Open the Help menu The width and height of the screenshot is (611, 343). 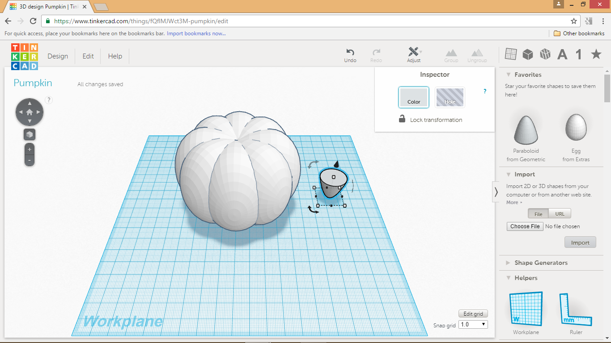pos(115,56)
